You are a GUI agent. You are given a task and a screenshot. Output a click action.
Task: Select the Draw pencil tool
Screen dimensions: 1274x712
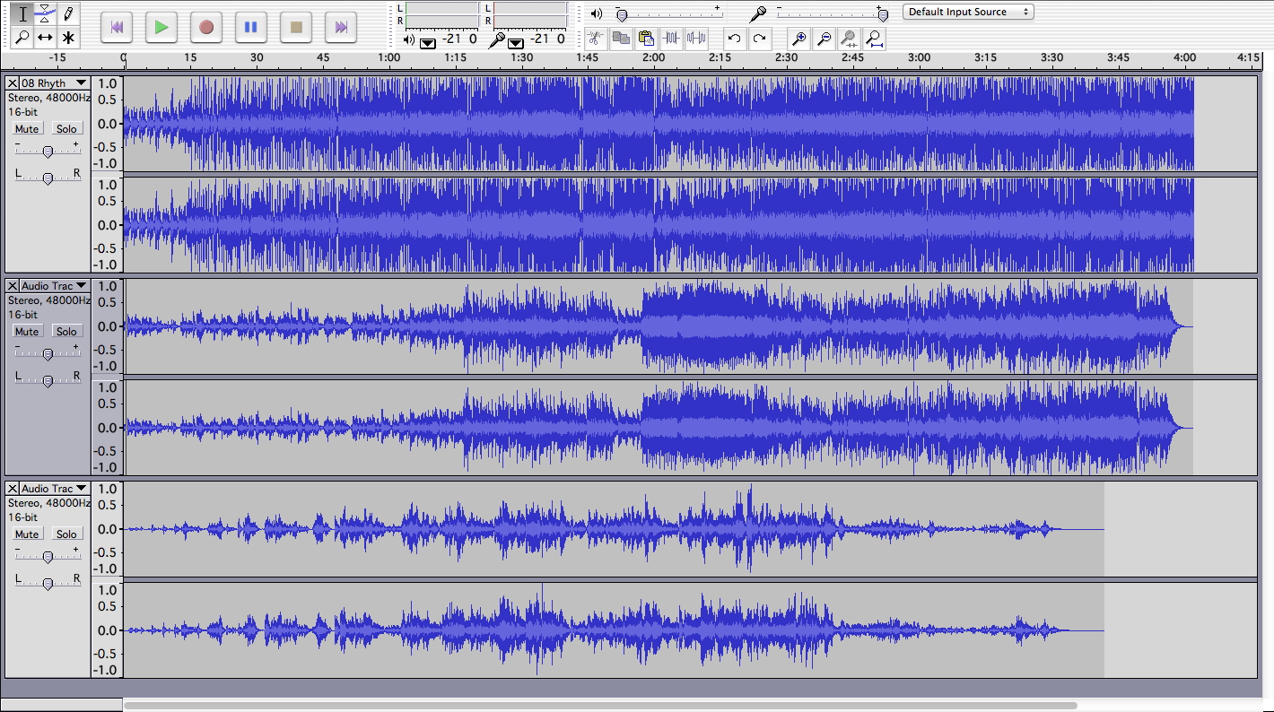pyautogui.click(x=68, y=13)
